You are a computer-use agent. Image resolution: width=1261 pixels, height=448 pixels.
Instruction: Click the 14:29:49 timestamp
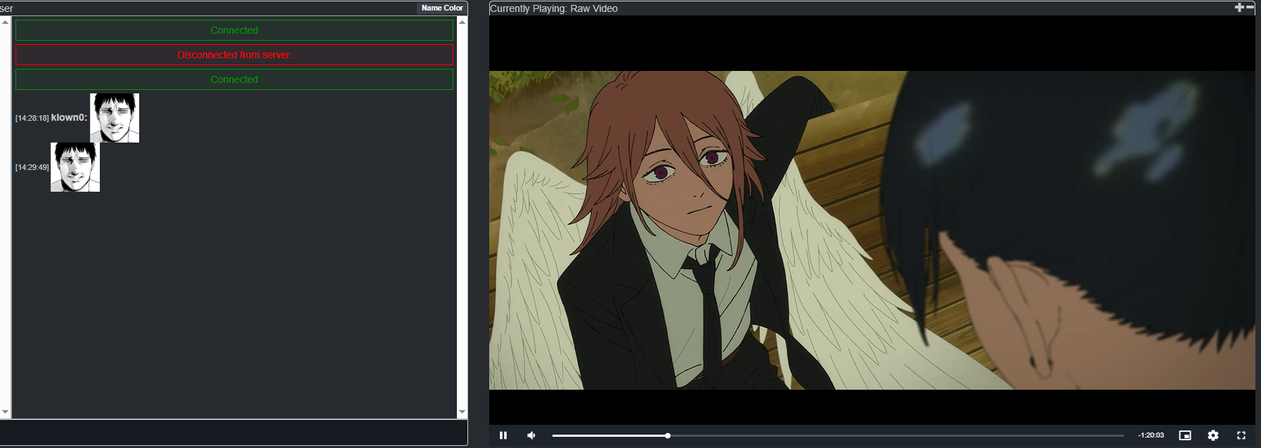[x=32, y=167]
